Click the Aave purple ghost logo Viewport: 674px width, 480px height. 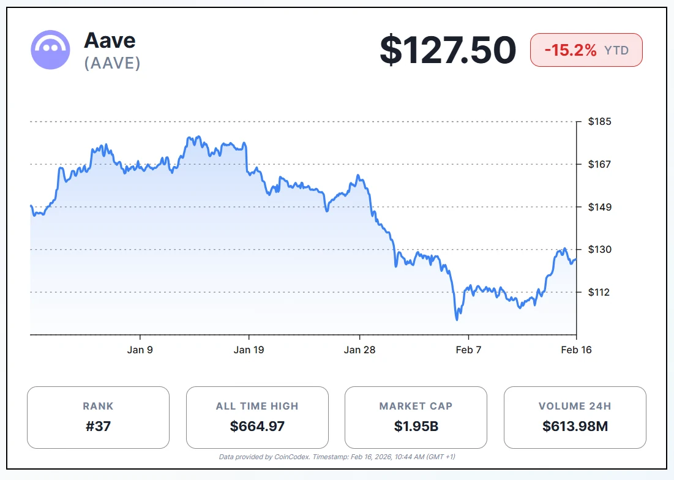(50, 50)
